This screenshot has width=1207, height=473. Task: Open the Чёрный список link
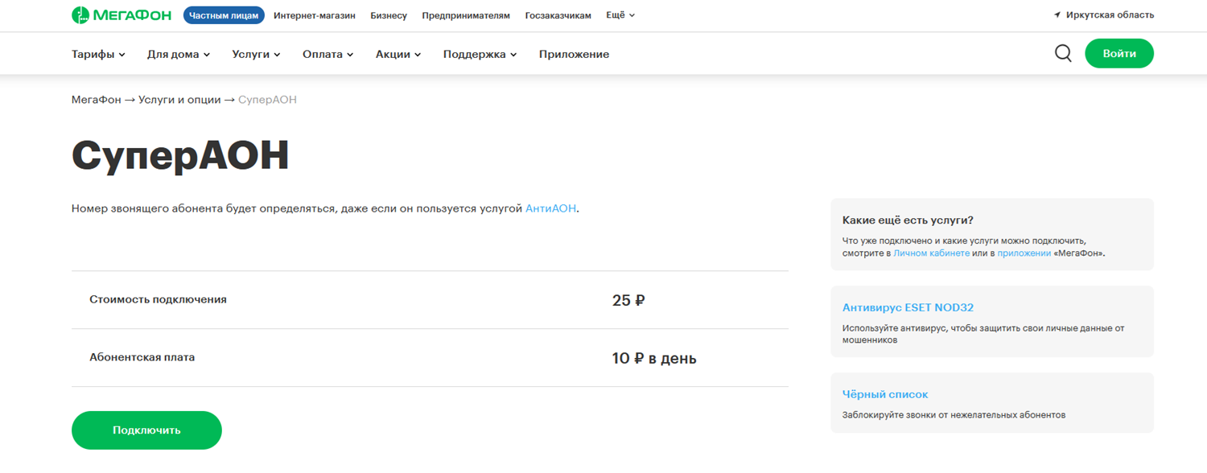(885, 394)
